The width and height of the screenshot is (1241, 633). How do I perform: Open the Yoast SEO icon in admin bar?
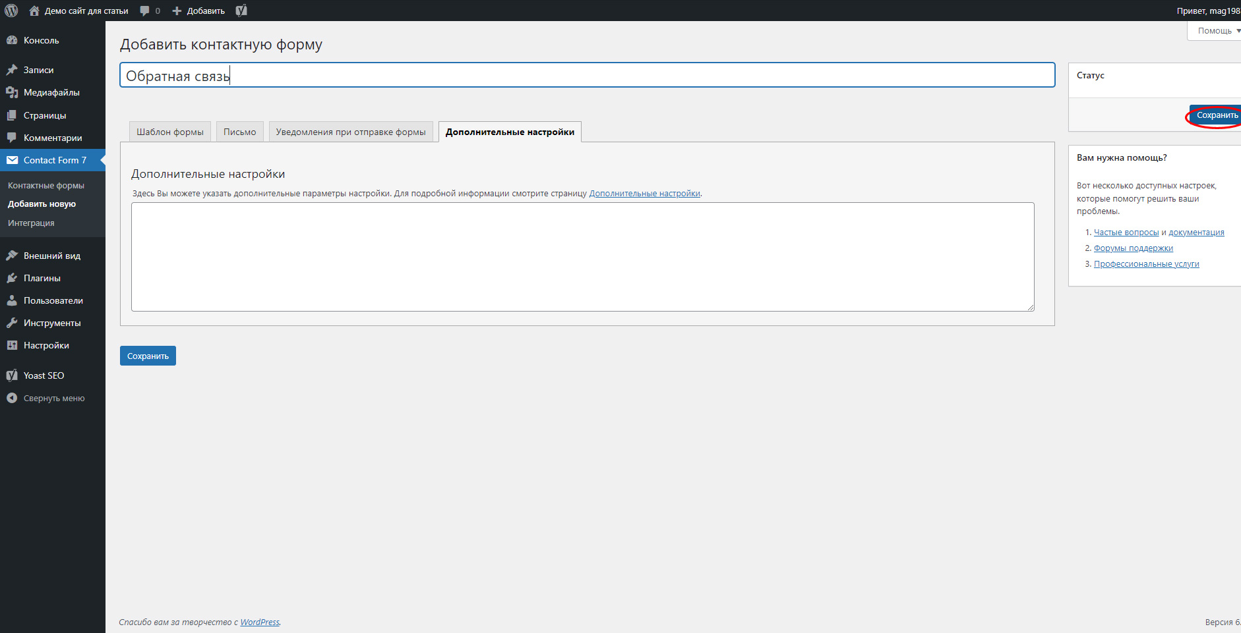click(241, 11)
